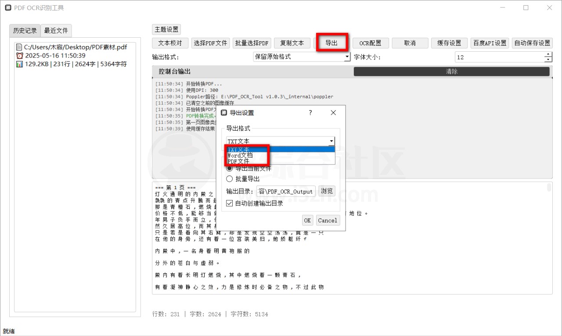Open the 主题设置 theme settings
This screenshot has width=562, height=336.
166,29
